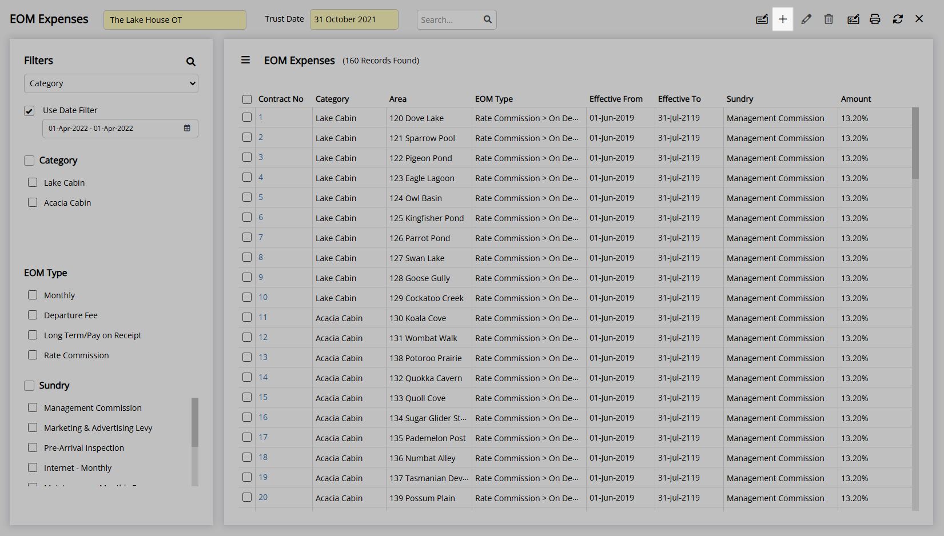Tick the Pre-Arrival Inspection checkbox
944x536 pixels.
pyautogui.click(x=33, y=447)
